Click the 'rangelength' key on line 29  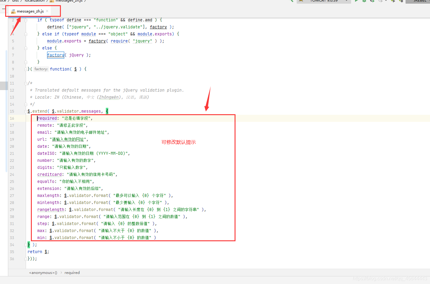pos(51,210)
